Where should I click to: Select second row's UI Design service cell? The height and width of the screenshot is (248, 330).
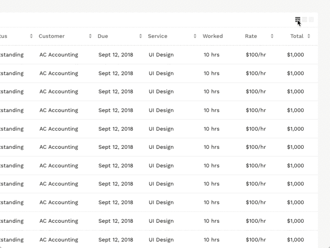point(161,73)
